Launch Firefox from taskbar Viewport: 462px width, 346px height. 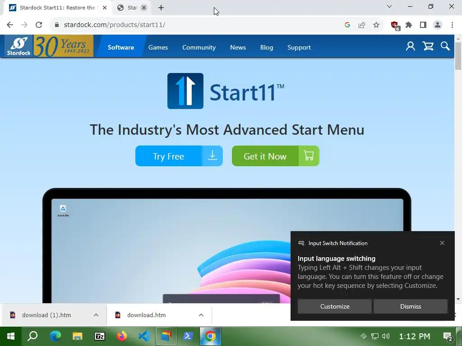pos(122,336)
